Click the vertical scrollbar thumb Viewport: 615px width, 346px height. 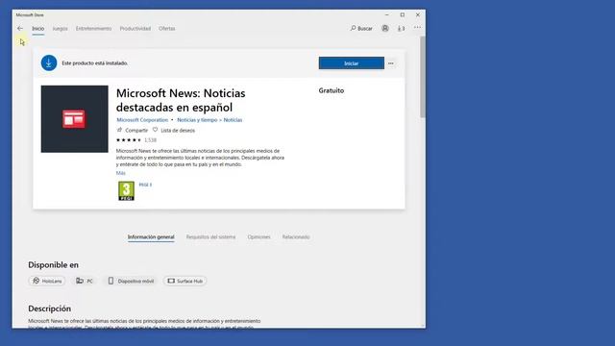click(x=423, y=77)
